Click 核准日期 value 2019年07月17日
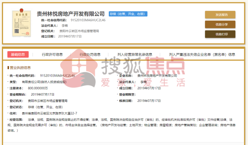This screenshot has height=145, width=248. 149,101
